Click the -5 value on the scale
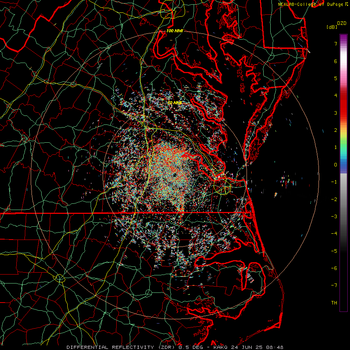This screenshot has height=350, width=350. point(334,251)
